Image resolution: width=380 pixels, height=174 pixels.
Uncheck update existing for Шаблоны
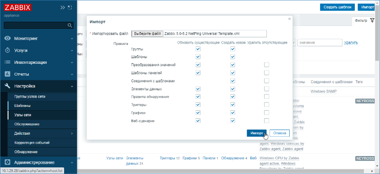click(198, 57)
